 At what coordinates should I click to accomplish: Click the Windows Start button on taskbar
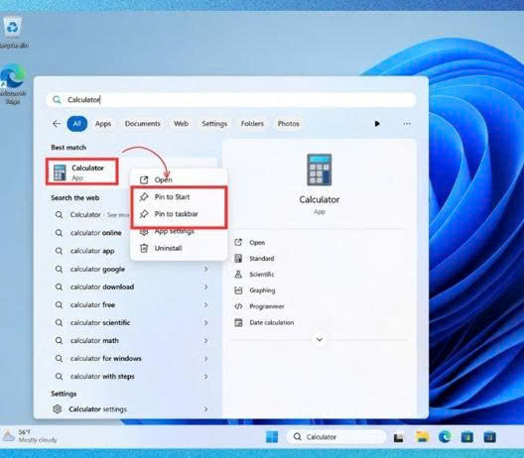272,436
